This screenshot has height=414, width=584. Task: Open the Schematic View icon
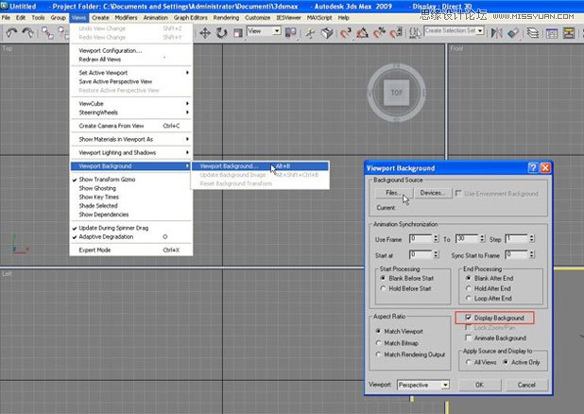coord(569,33)
